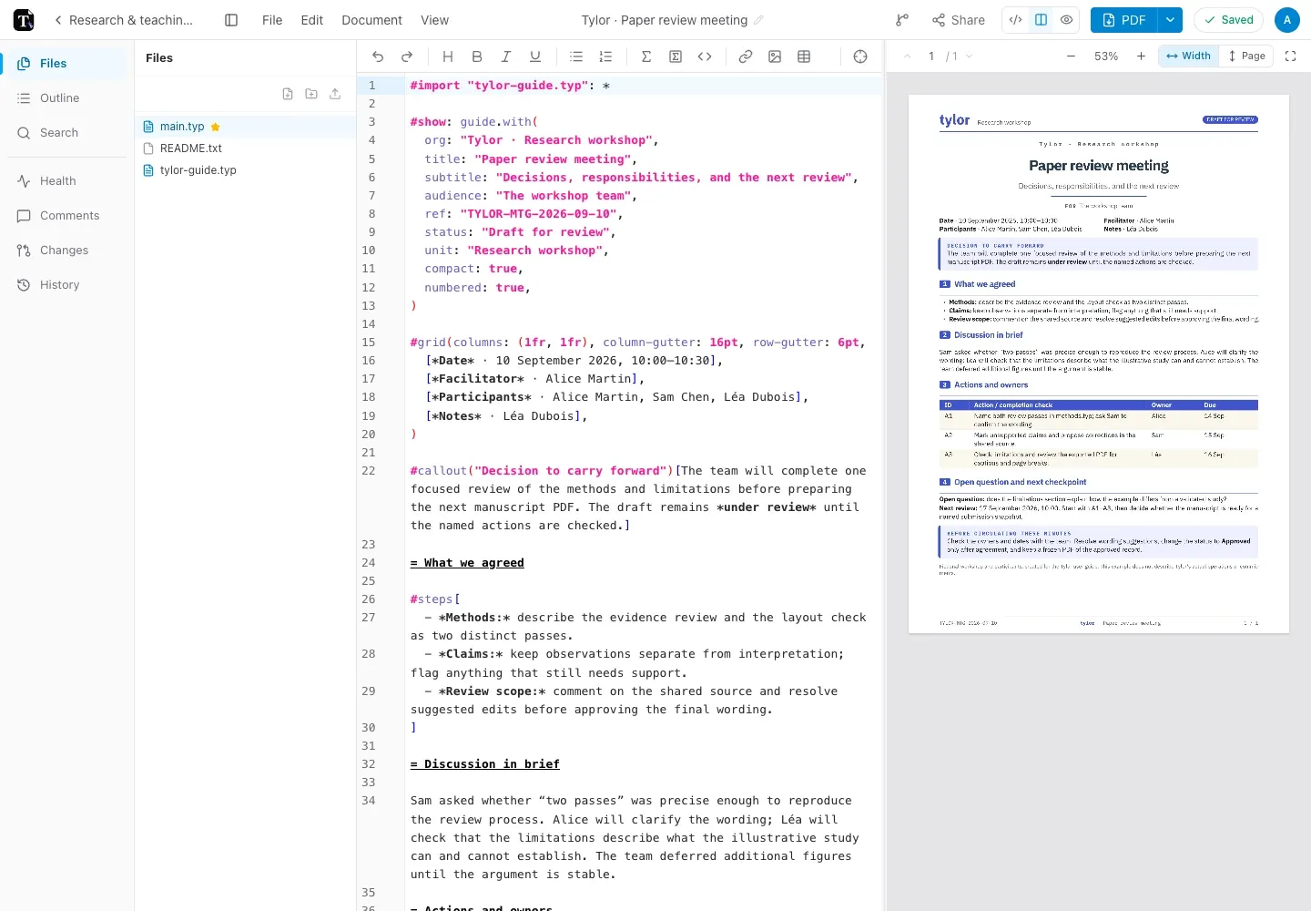Open the branch/version control icon
The height and width of the screenshot is (911, 1311).
(x=902, y=20)
